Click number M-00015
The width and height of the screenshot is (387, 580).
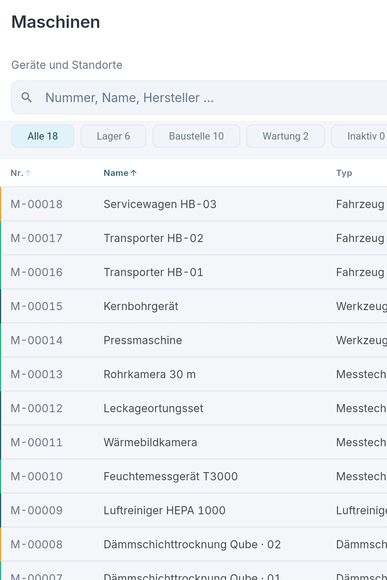(x=37, y=306)
